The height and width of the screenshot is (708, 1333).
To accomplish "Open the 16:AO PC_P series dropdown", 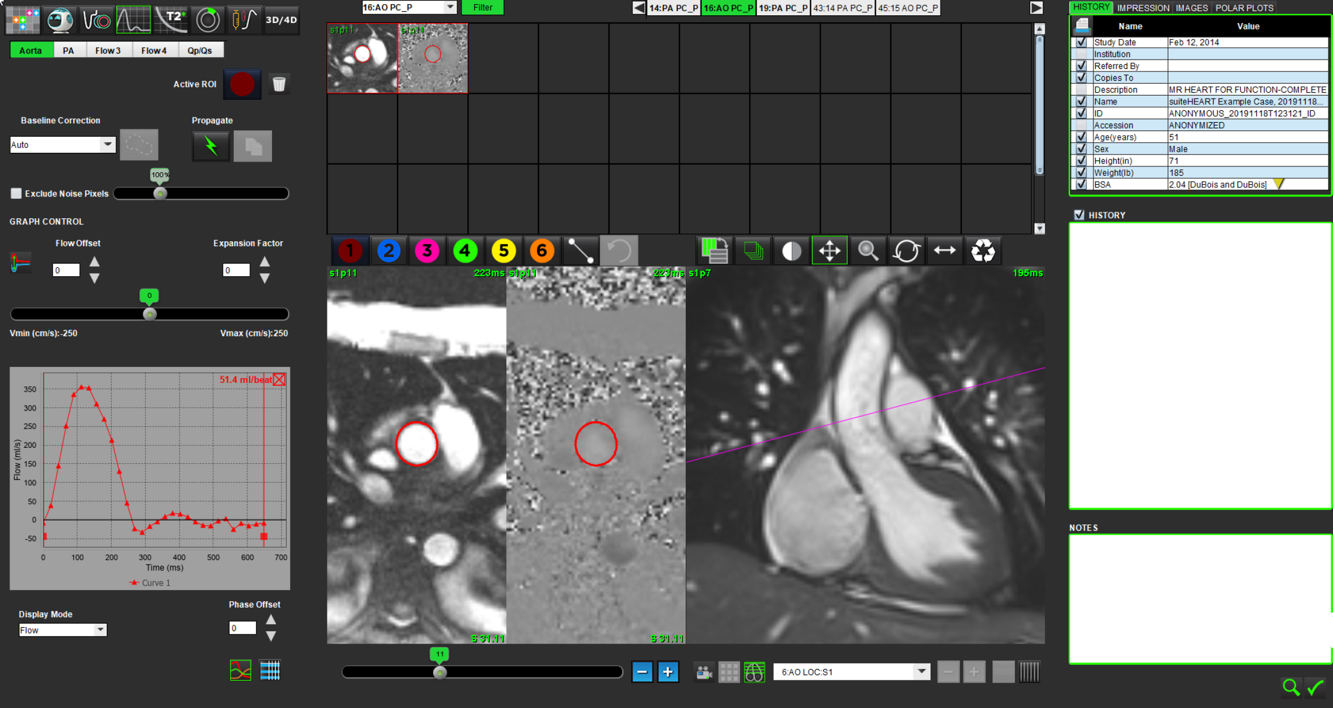I will pos(450,7).
